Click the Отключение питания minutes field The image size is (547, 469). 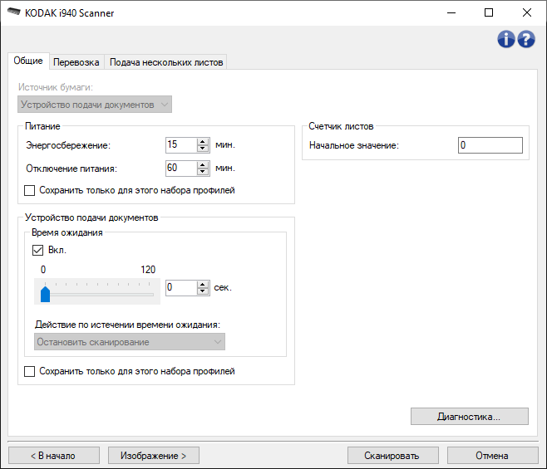[181, 169]
